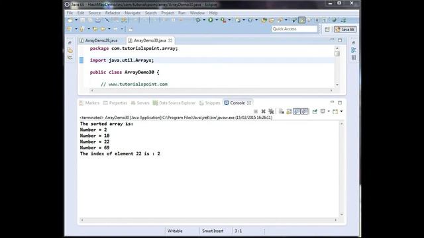Open the Source menu
This screenshot has height=238, width=424.
tap(94, 13)
